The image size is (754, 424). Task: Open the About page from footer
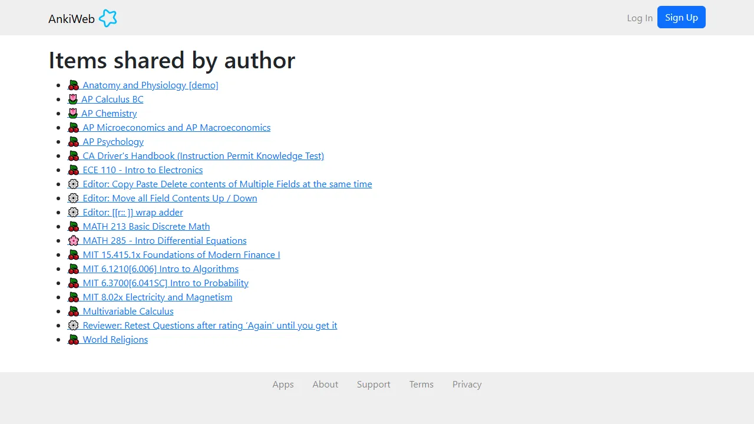coord(325,384)
